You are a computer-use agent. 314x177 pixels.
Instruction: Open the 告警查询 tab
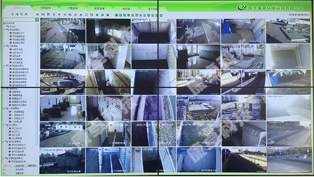72,8
